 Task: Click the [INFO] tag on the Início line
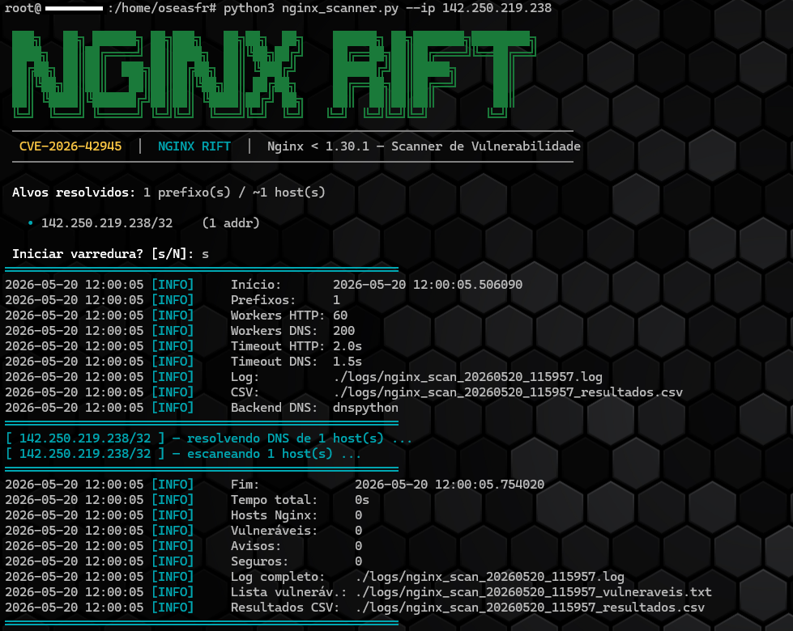click(173, 285)
